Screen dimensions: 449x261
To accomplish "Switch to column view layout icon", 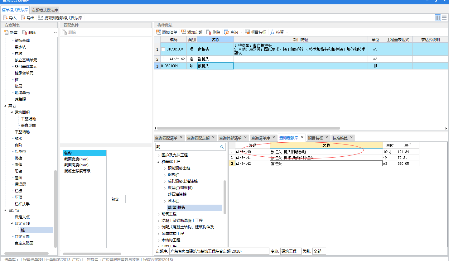I will point(438,18).
